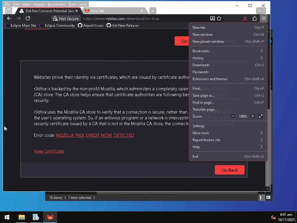Open the History menu in menu bar
Image resolution: width=297 pixels, height=223 pixels.
pyautogui.click(x=39, y=4)
